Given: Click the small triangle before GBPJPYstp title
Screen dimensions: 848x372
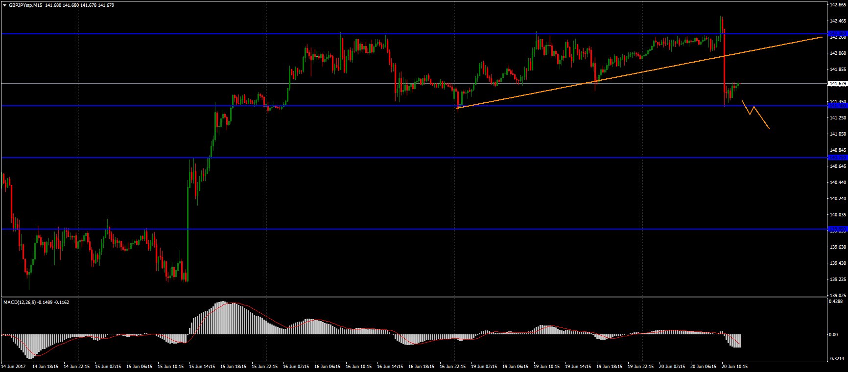Looking at the screenshot, I should (x=4, y=5).
